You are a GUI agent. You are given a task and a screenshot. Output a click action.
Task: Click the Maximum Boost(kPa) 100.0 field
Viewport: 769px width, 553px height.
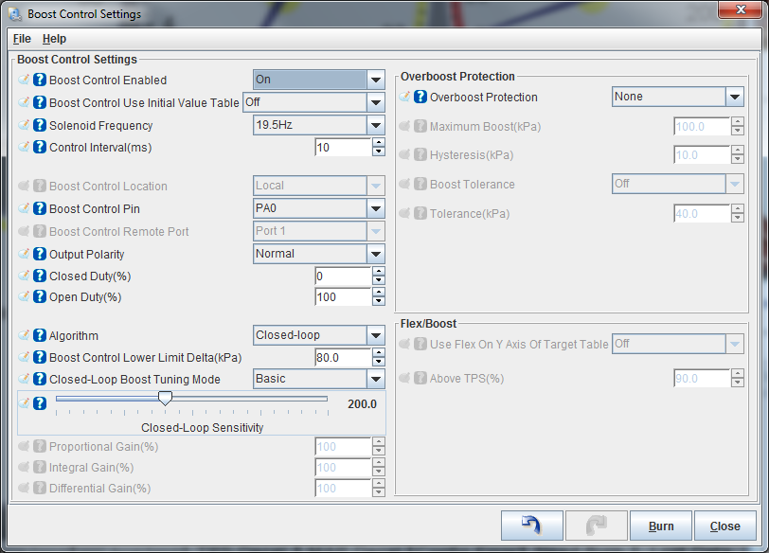(702, 127)
